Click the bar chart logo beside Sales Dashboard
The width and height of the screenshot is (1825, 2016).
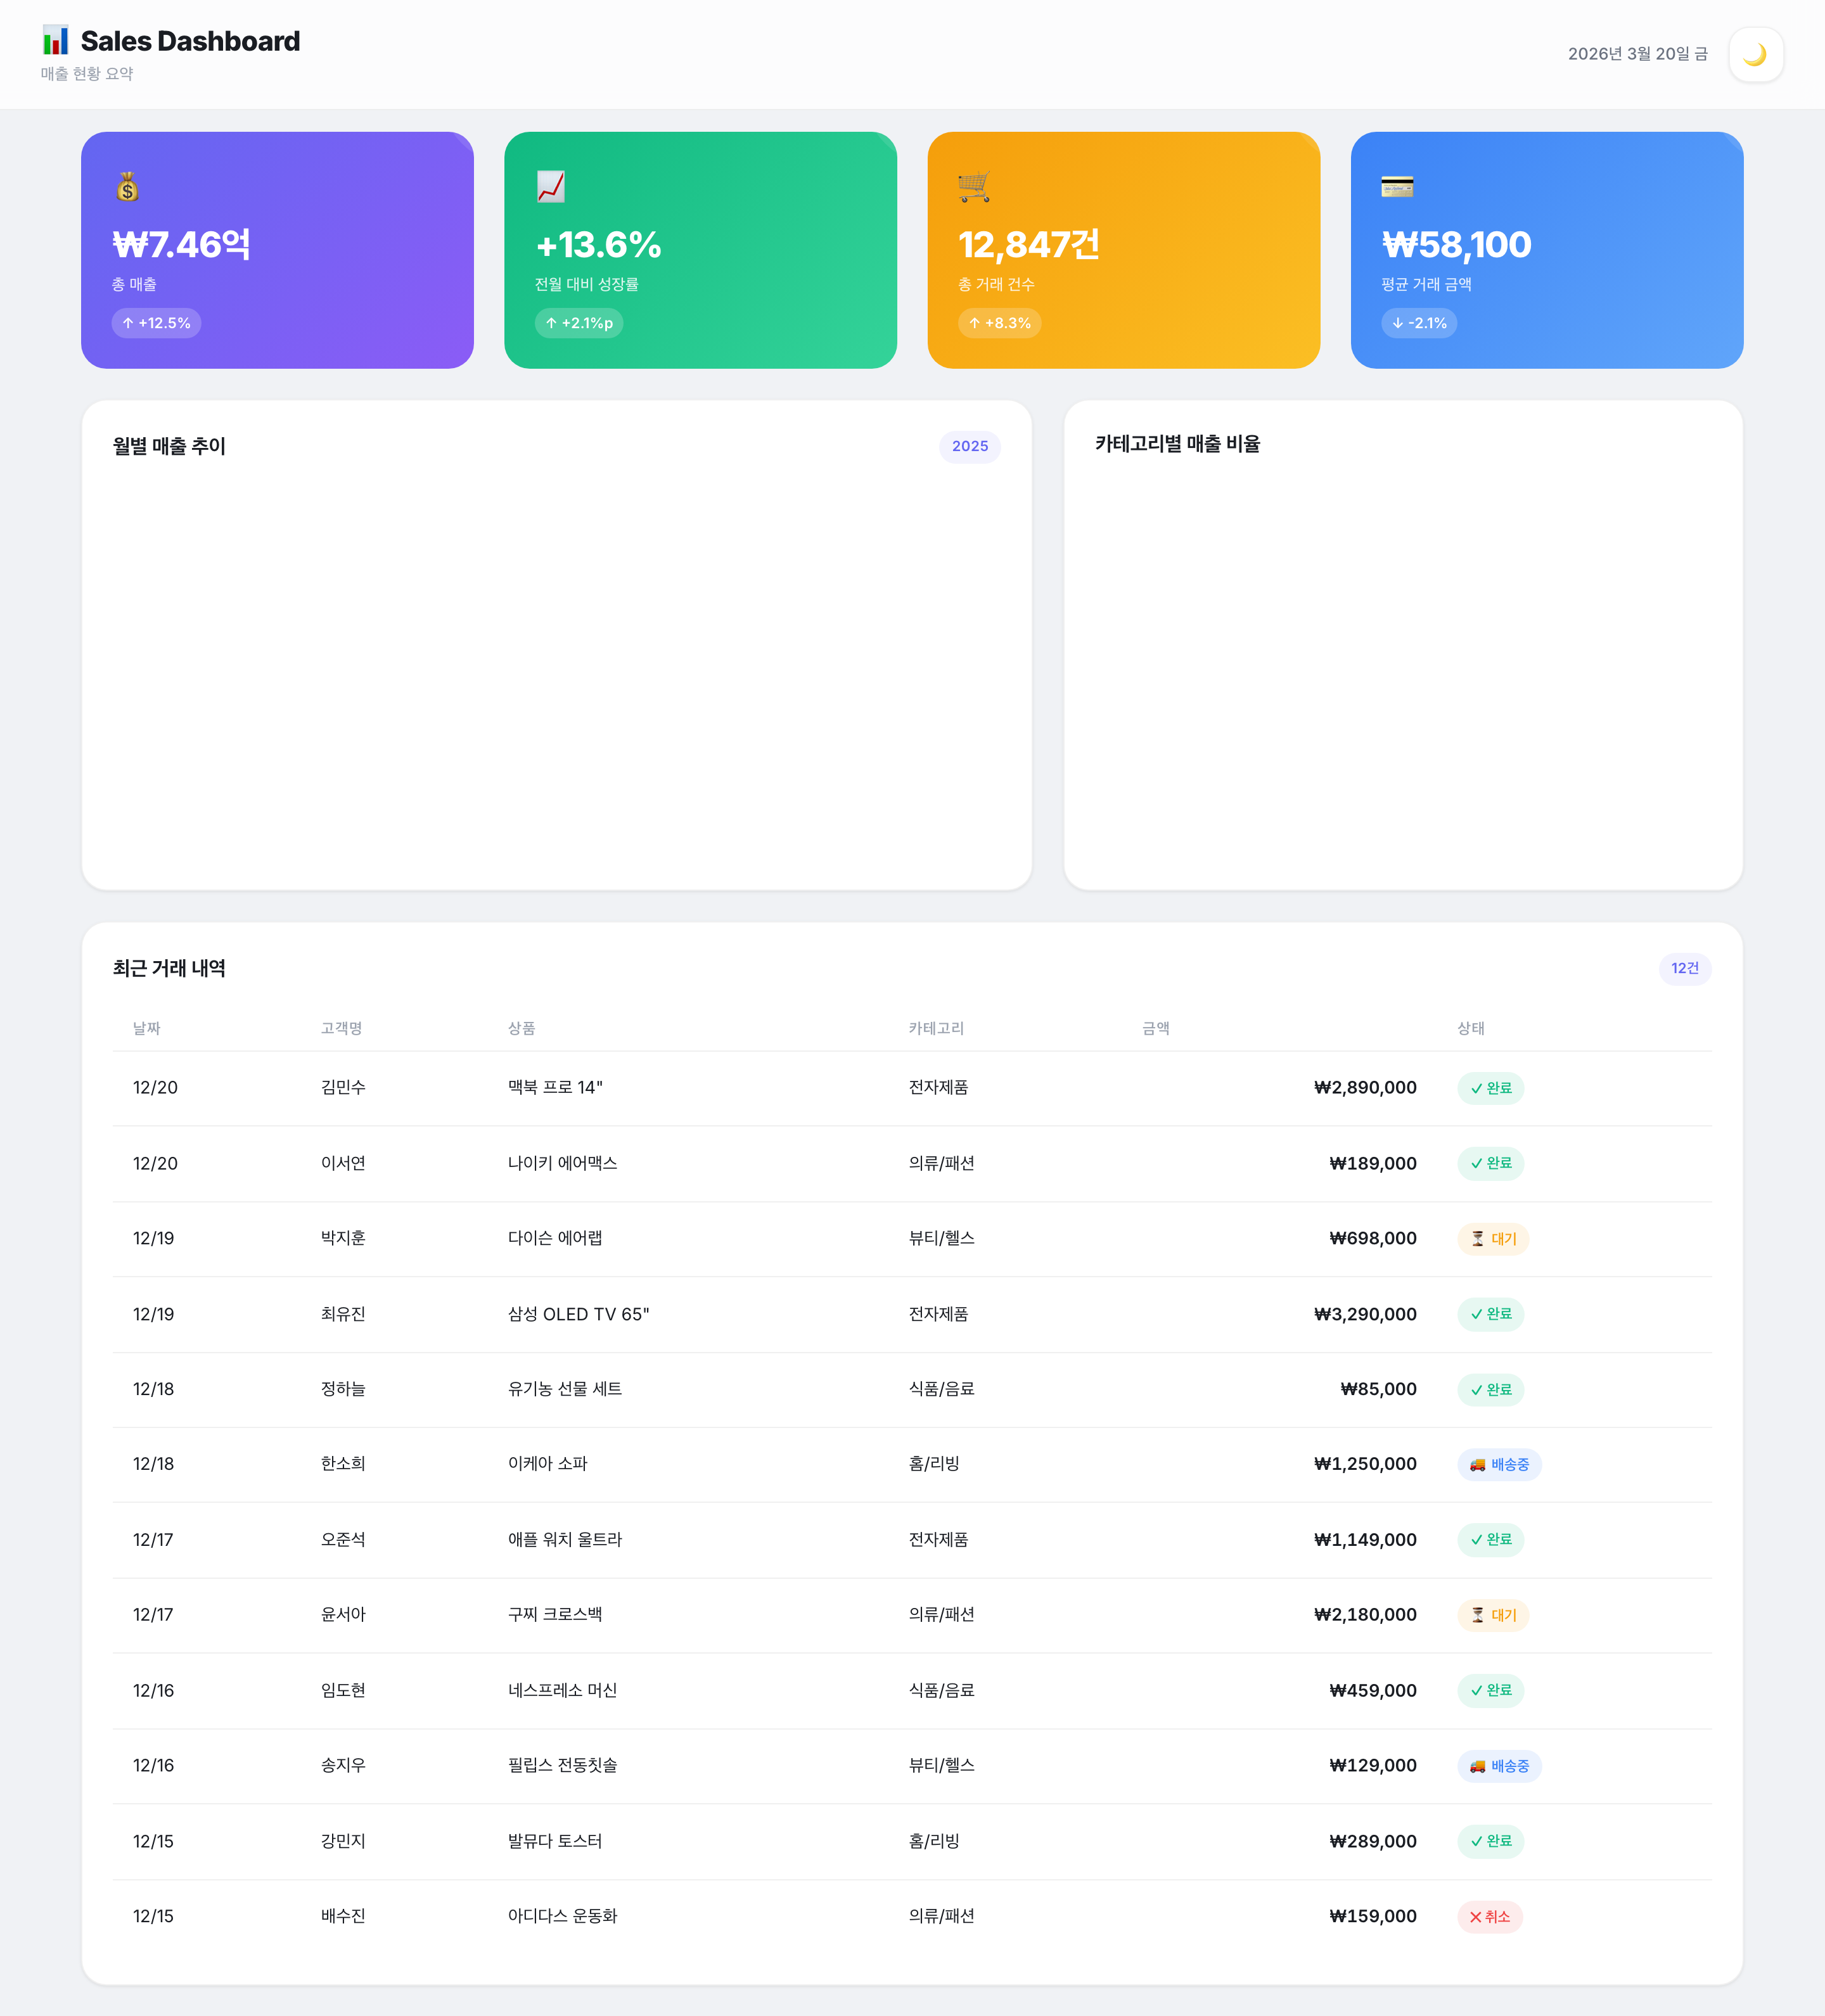(x=56, y=41)
